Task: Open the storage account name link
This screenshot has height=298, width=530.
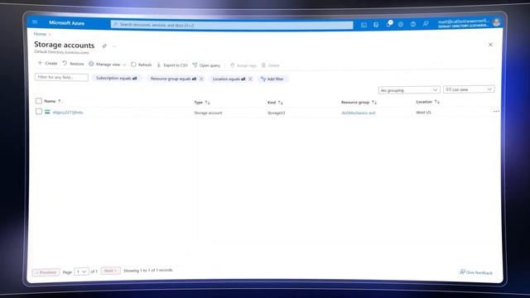Action: click(x=68, y=113)
